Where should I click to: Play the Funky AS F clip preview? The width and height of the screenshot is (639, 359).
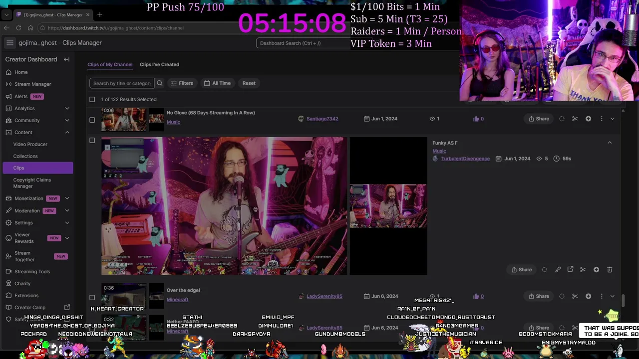tap(224, 206)
